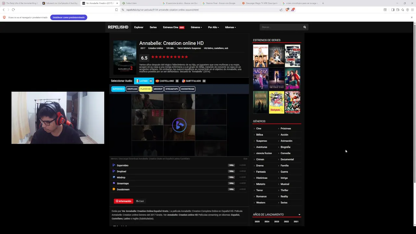Click the red star rating bar
This screenshot has width=416, height=234.
pyautogui.click(x=169, y=57)
